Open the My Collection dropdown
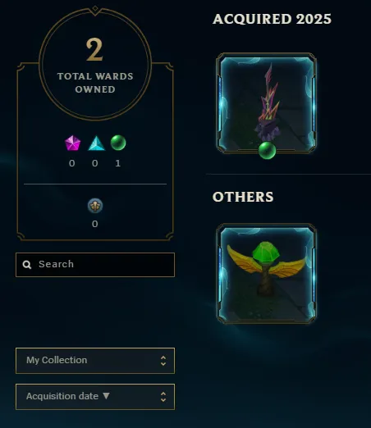371x428 pixels. pos(95,361)
